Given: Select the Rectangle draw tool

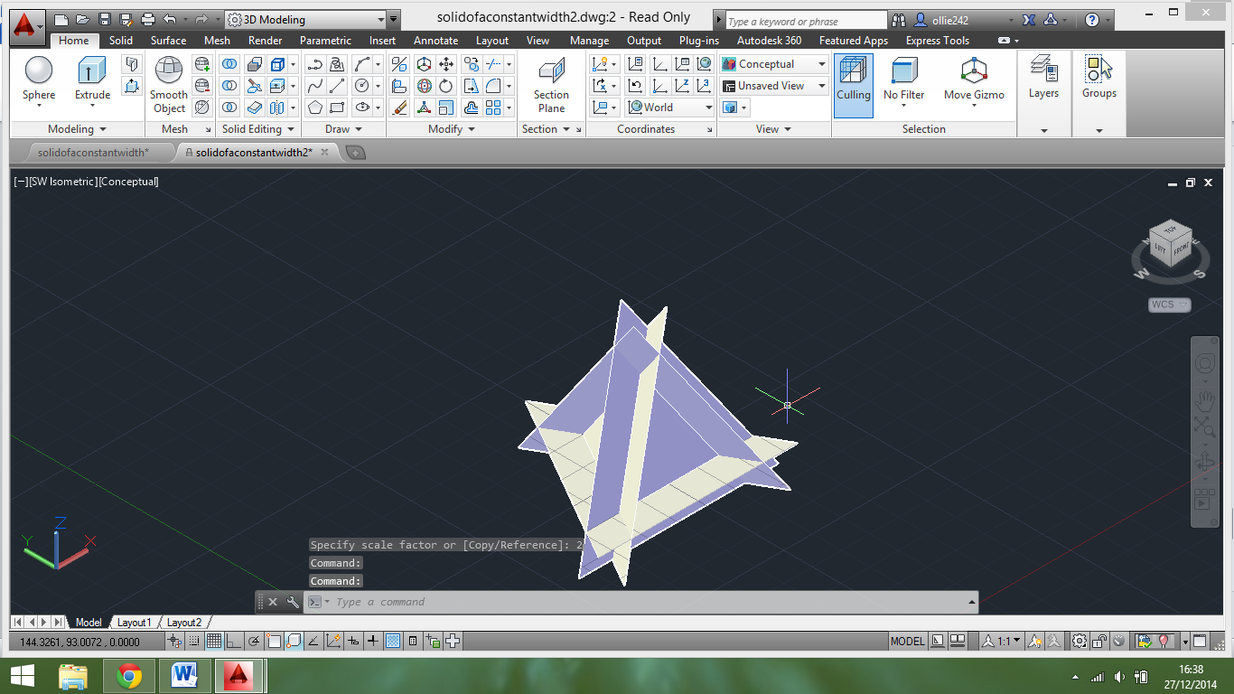Looking at the screenshot, I should click(x=337, y=108).
